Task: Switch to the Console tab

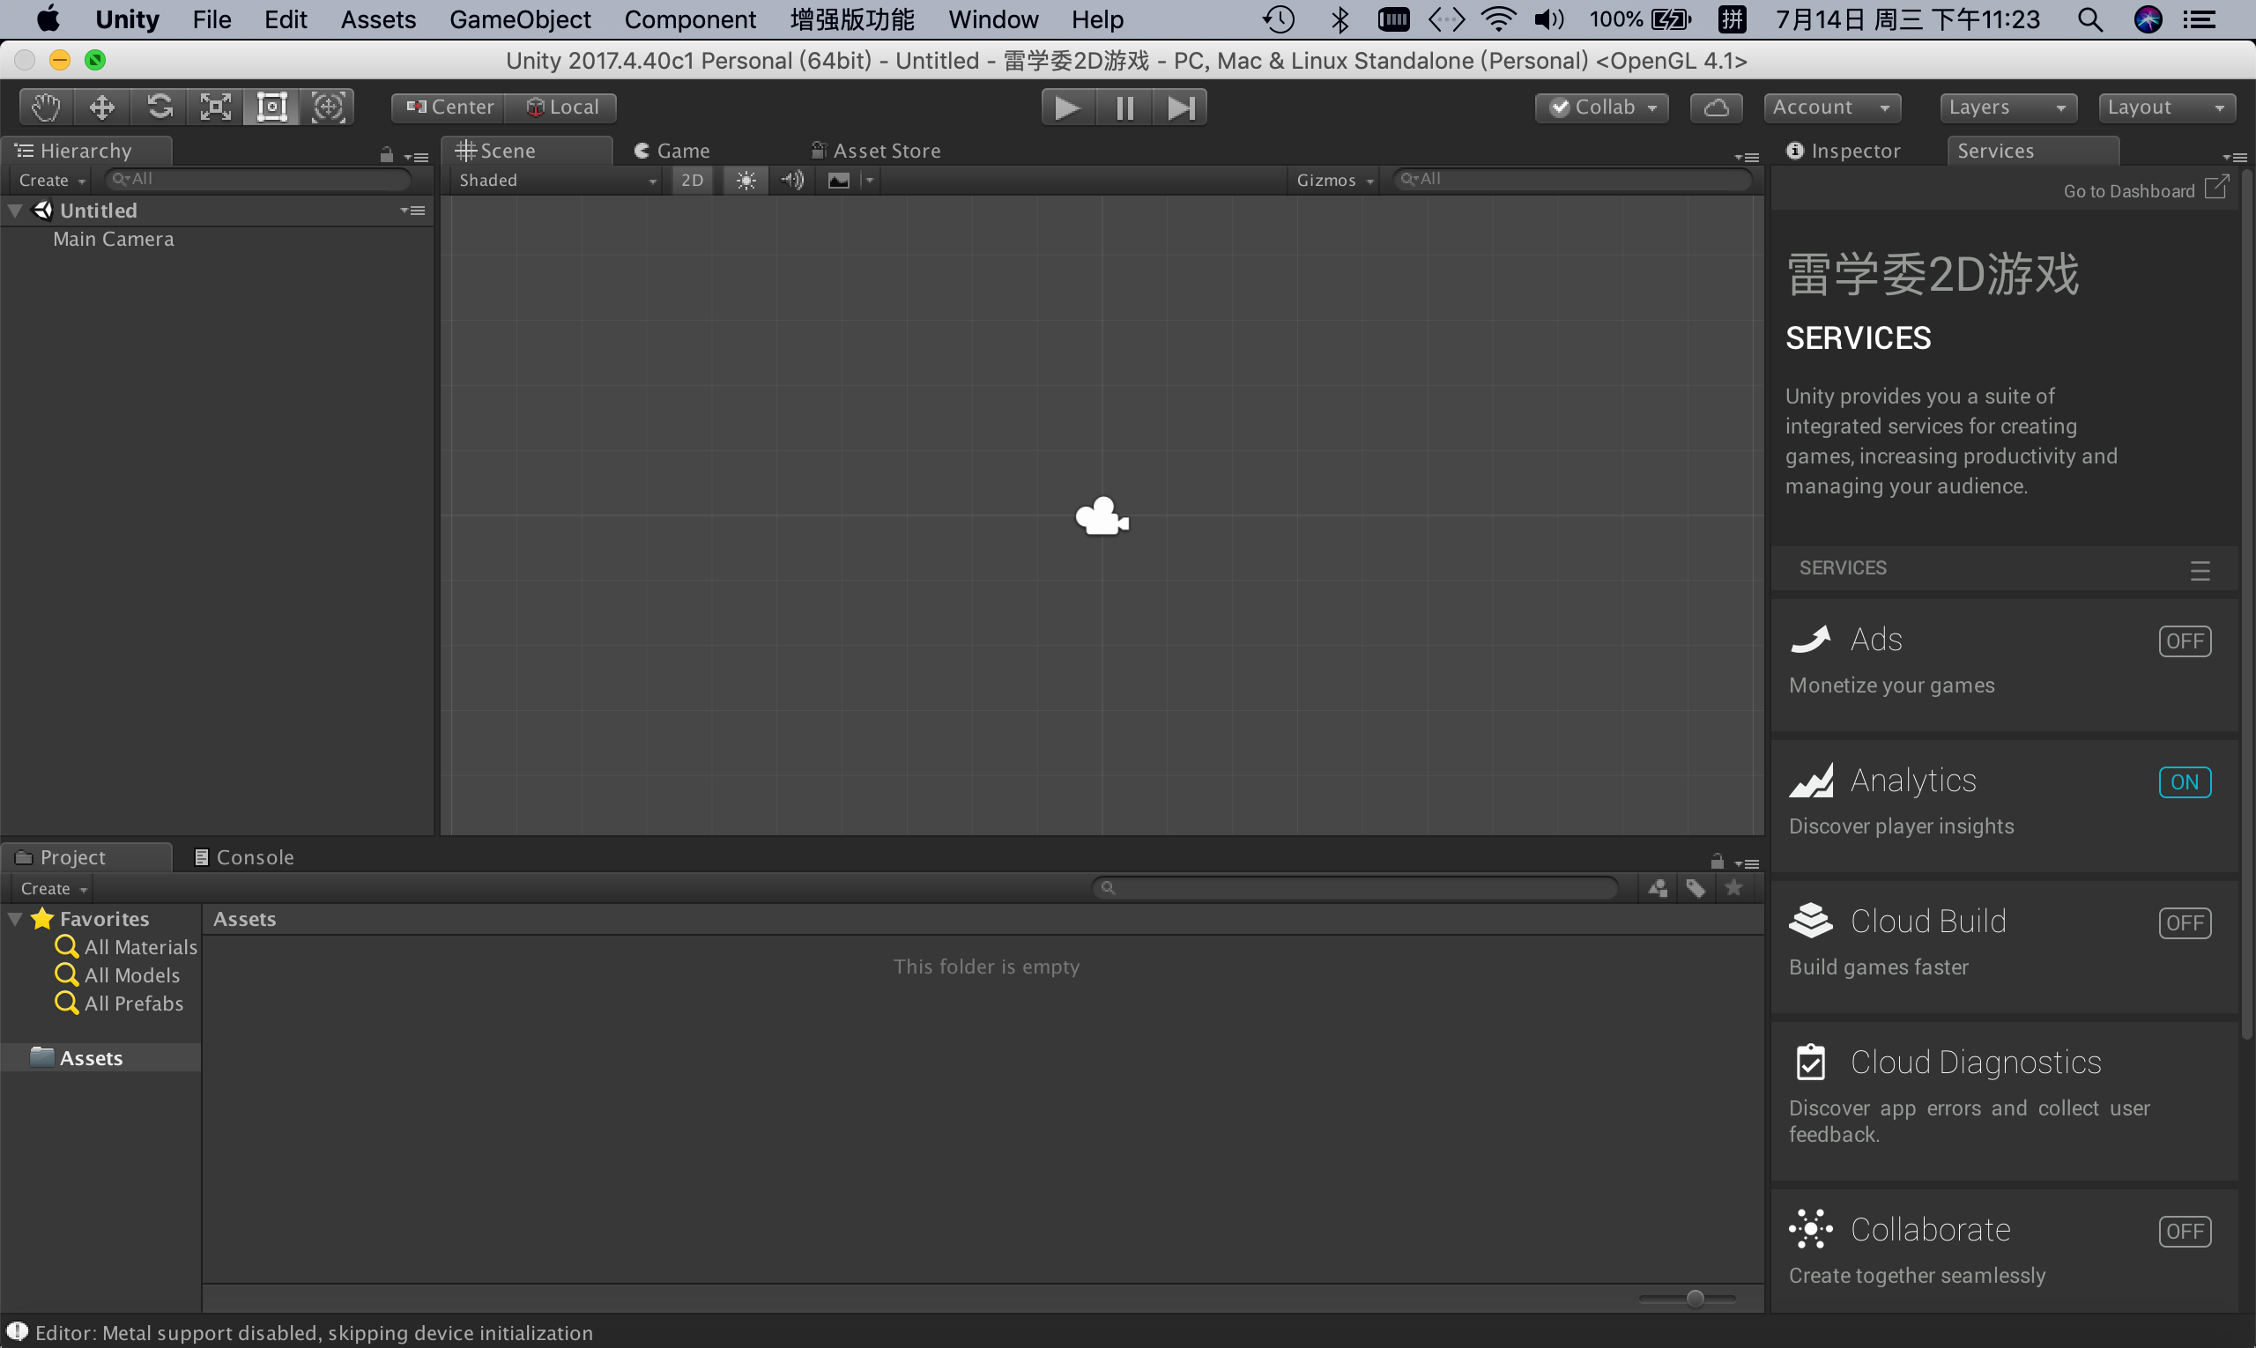Action: click(x=245, y=857)
